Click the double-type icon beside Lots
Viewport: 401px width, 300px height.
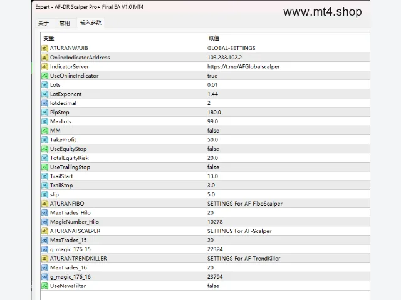tap(44, 85)
